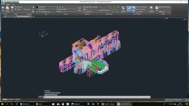Switch to the Start file tab
Viewport: 189px width, 106px height.
click(5, 16)
